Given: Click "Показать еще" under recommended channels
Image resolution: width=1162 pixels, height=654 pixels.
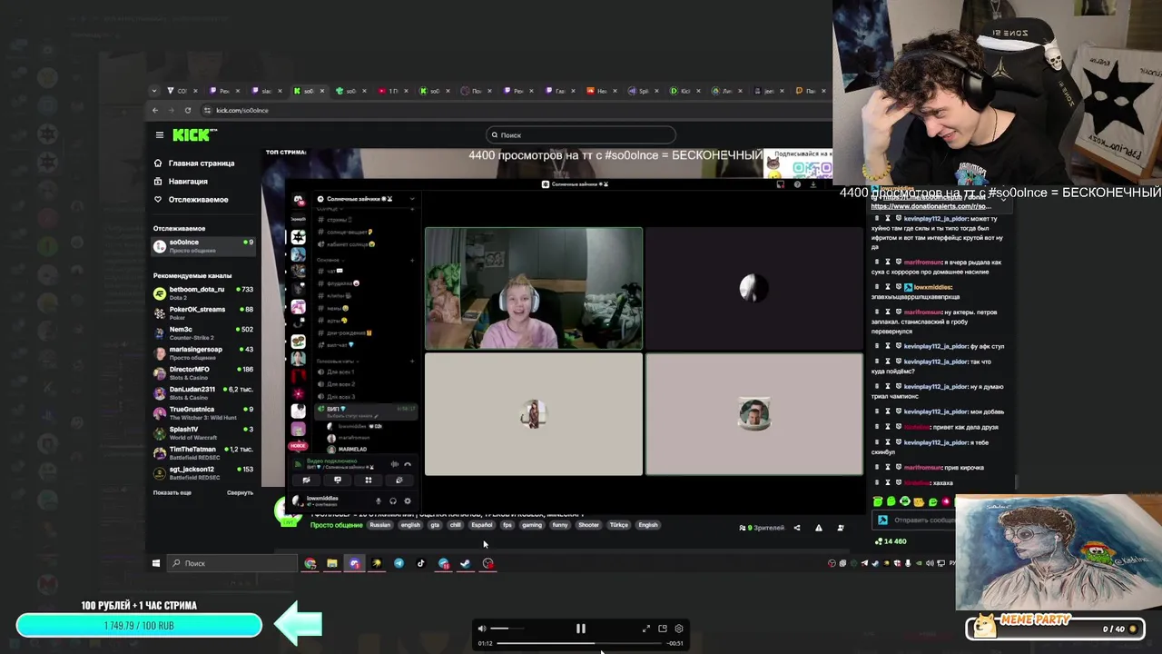Looking at the screenshot, I should (172, 493).
